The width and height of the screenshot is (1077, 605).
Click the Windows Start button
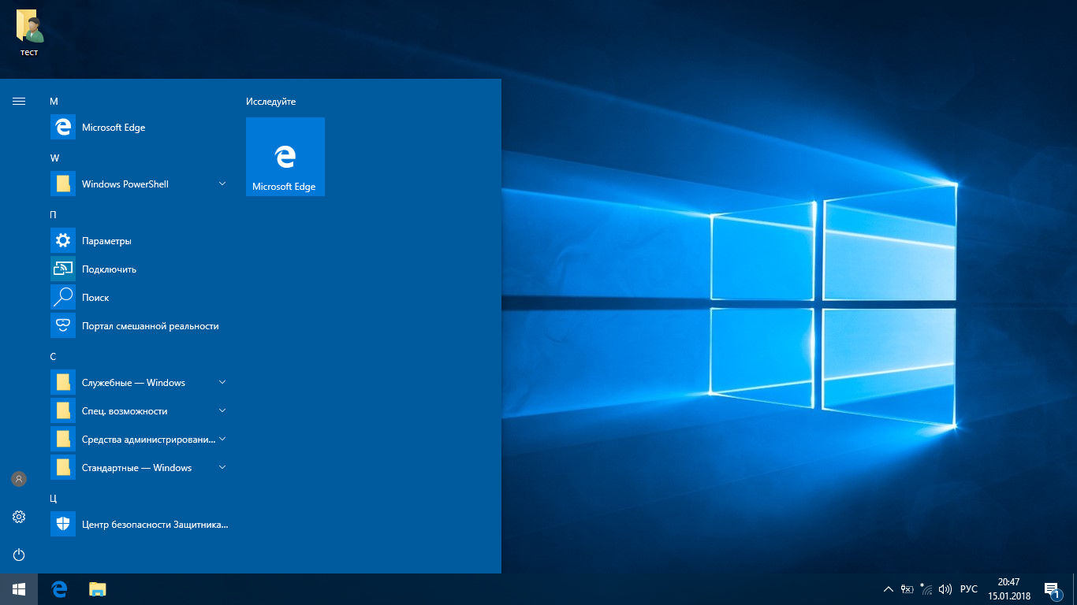point(19,589)
